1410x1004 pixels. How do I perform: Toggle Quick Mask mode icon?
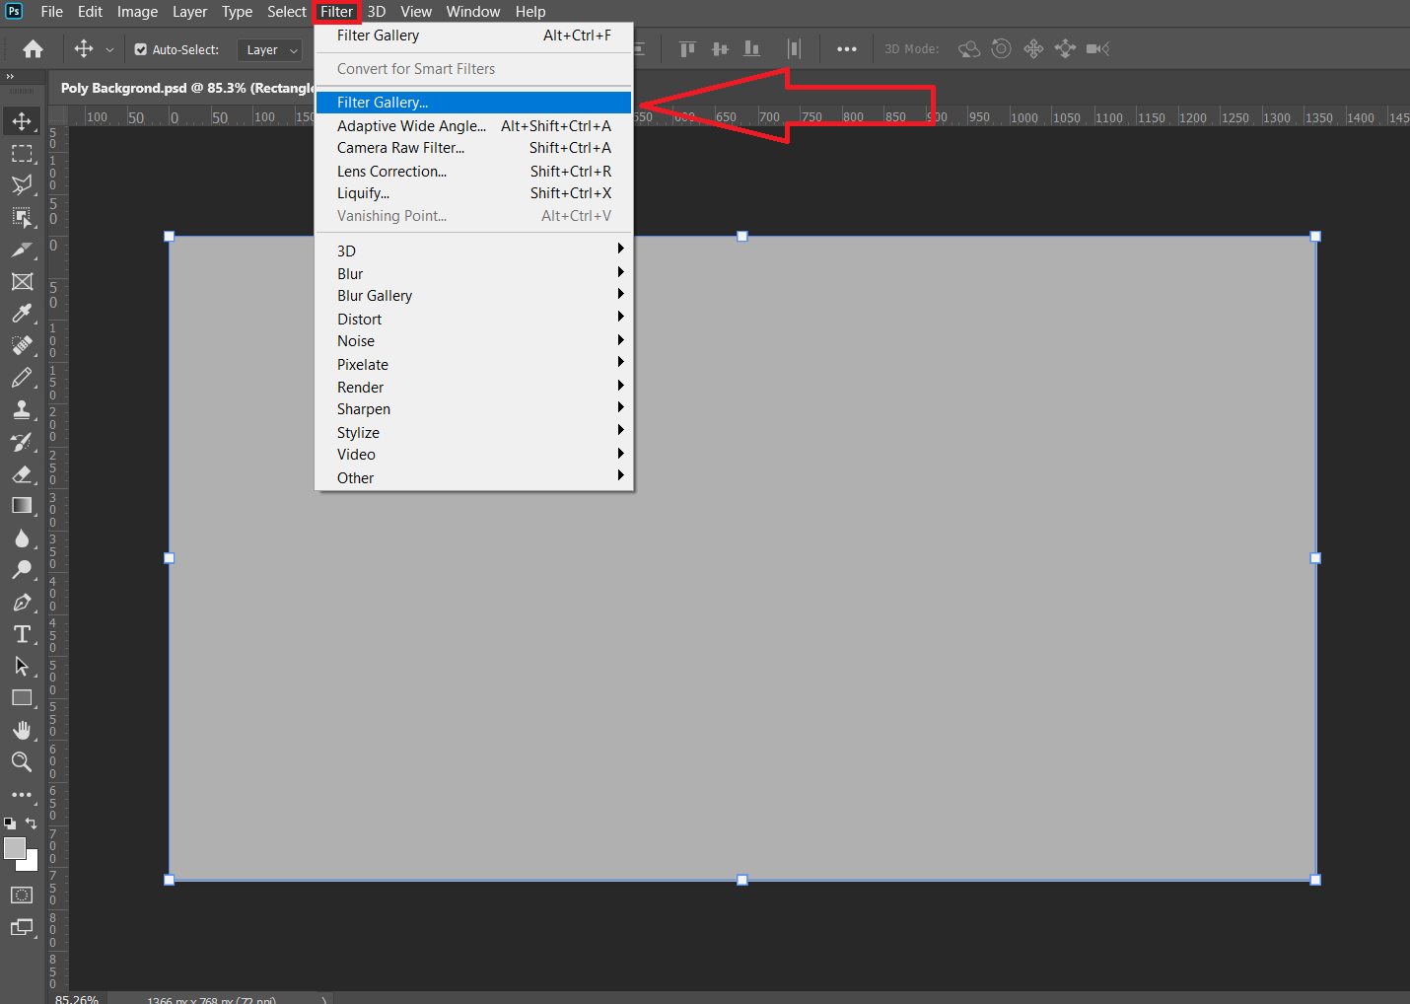[x=22, y=896]
